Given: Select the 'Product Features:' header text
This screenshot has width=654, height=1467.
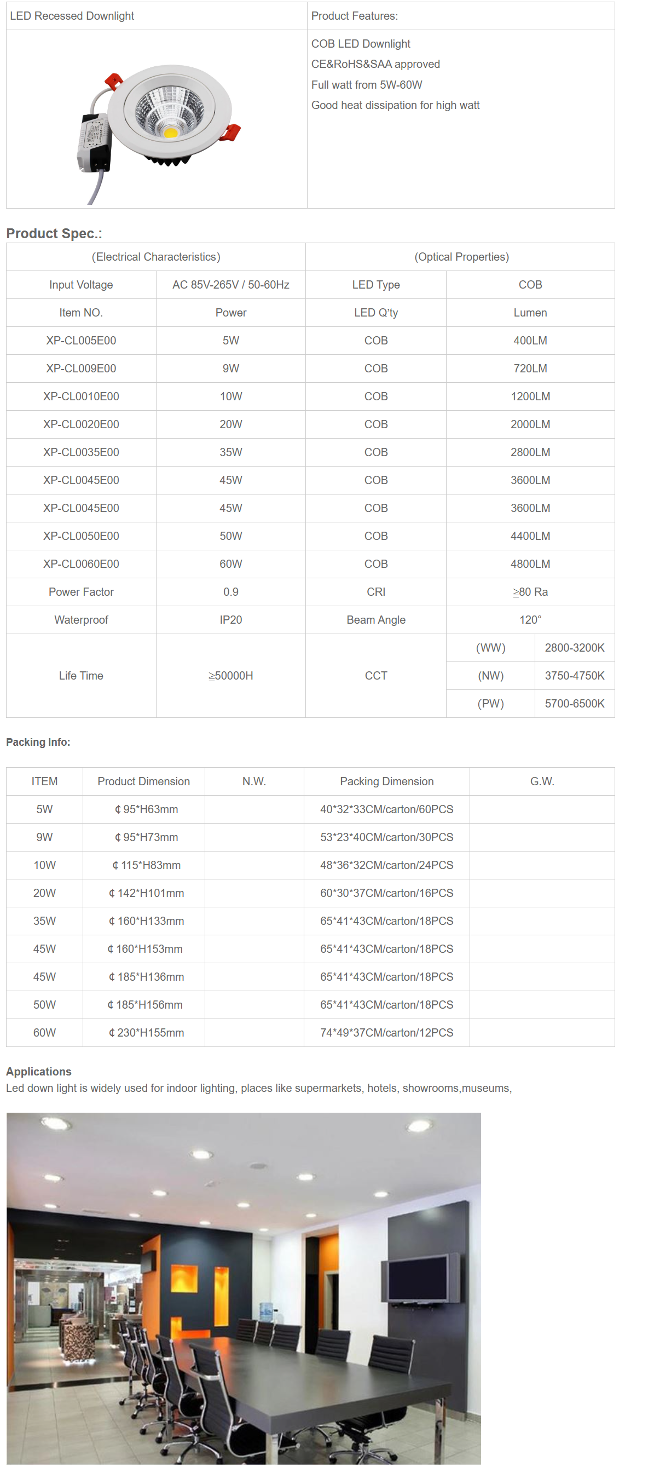Looking at the screenshot, I should pyautogui.click(x=354, y=16).
